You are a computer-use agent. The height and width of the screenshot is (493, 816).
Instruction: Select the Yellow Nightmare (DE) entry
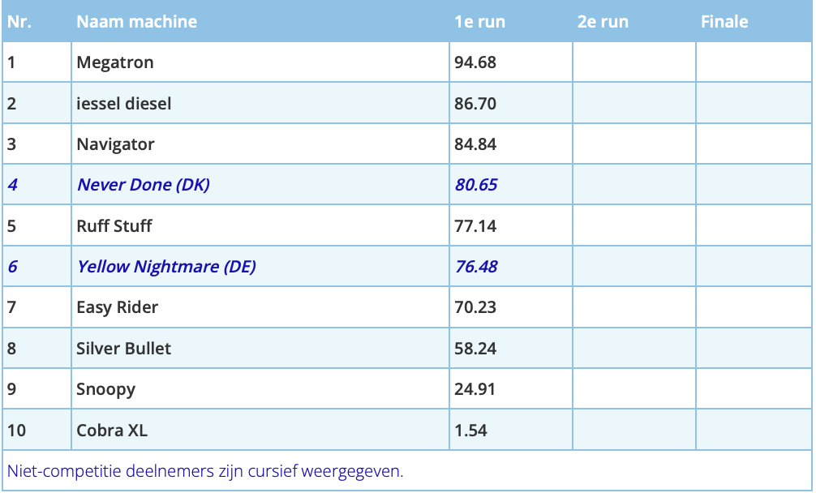pyautogui.click(x=166, y=267)
